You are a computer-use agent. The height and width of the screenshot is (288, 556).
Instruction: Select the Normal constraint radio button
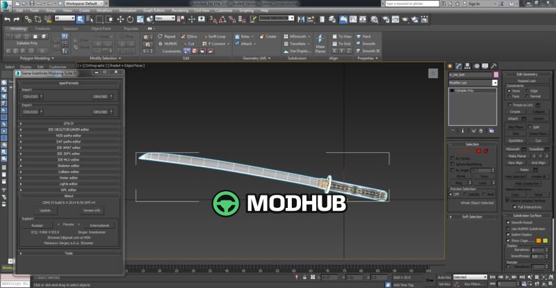[x=527, y=96]
